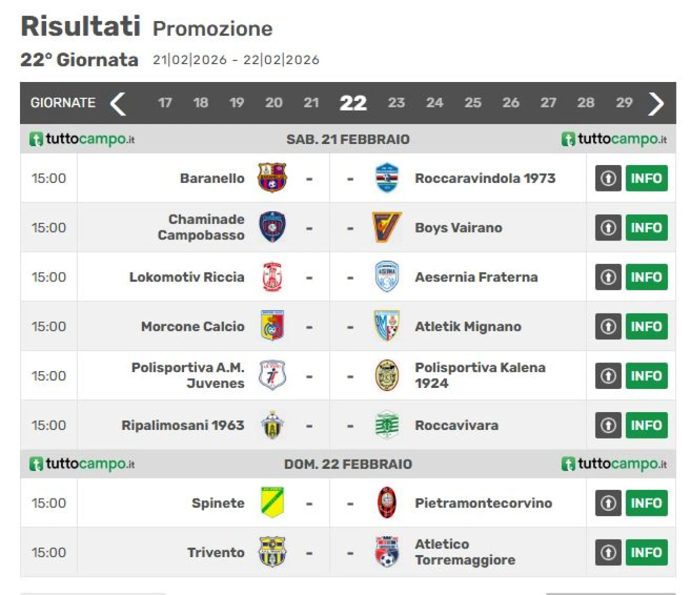Go to previous giornate with left chevron
The width and height of the screenshot is (691, 595).
point(118,103)
